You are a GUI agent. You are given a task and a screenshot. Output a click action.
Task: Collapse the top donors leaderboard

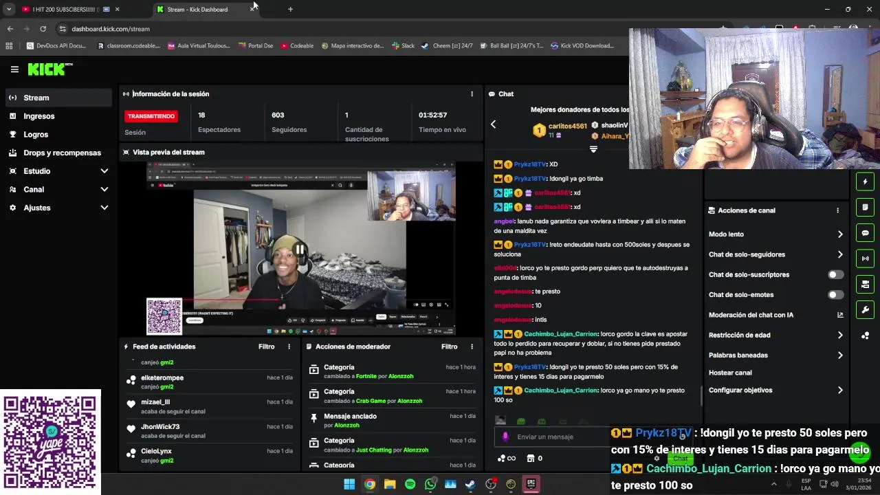(x=593, y=149)
